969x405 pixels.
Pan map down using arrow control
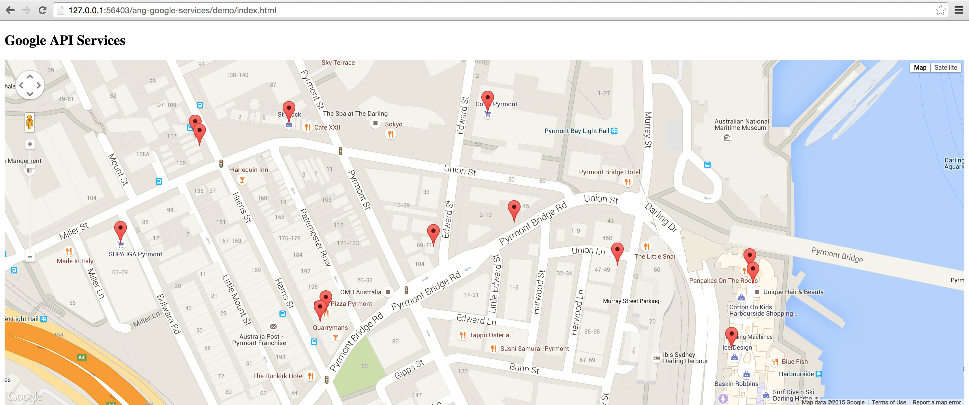tap(30, 94)
